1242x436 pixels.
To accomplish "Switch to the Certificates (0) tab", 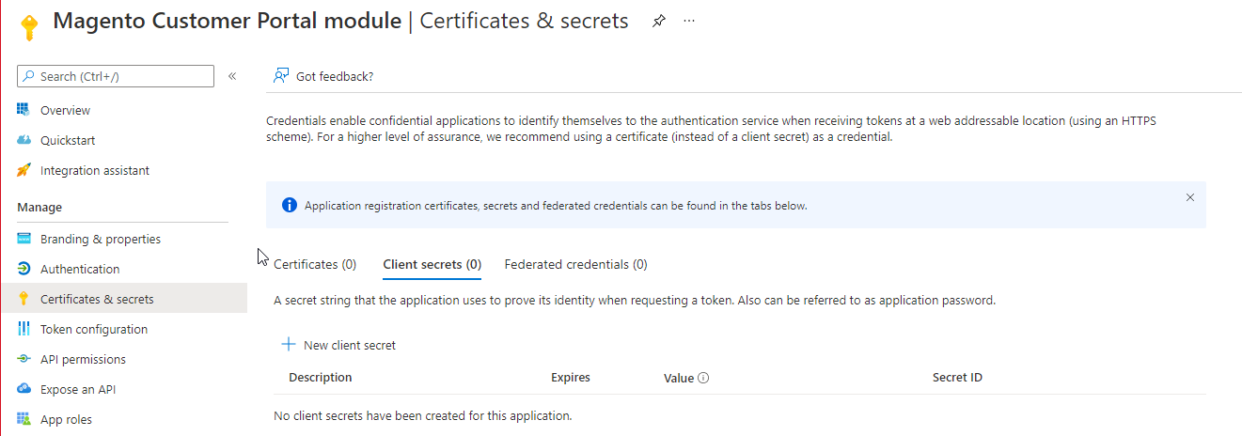I will click(315, 265).
